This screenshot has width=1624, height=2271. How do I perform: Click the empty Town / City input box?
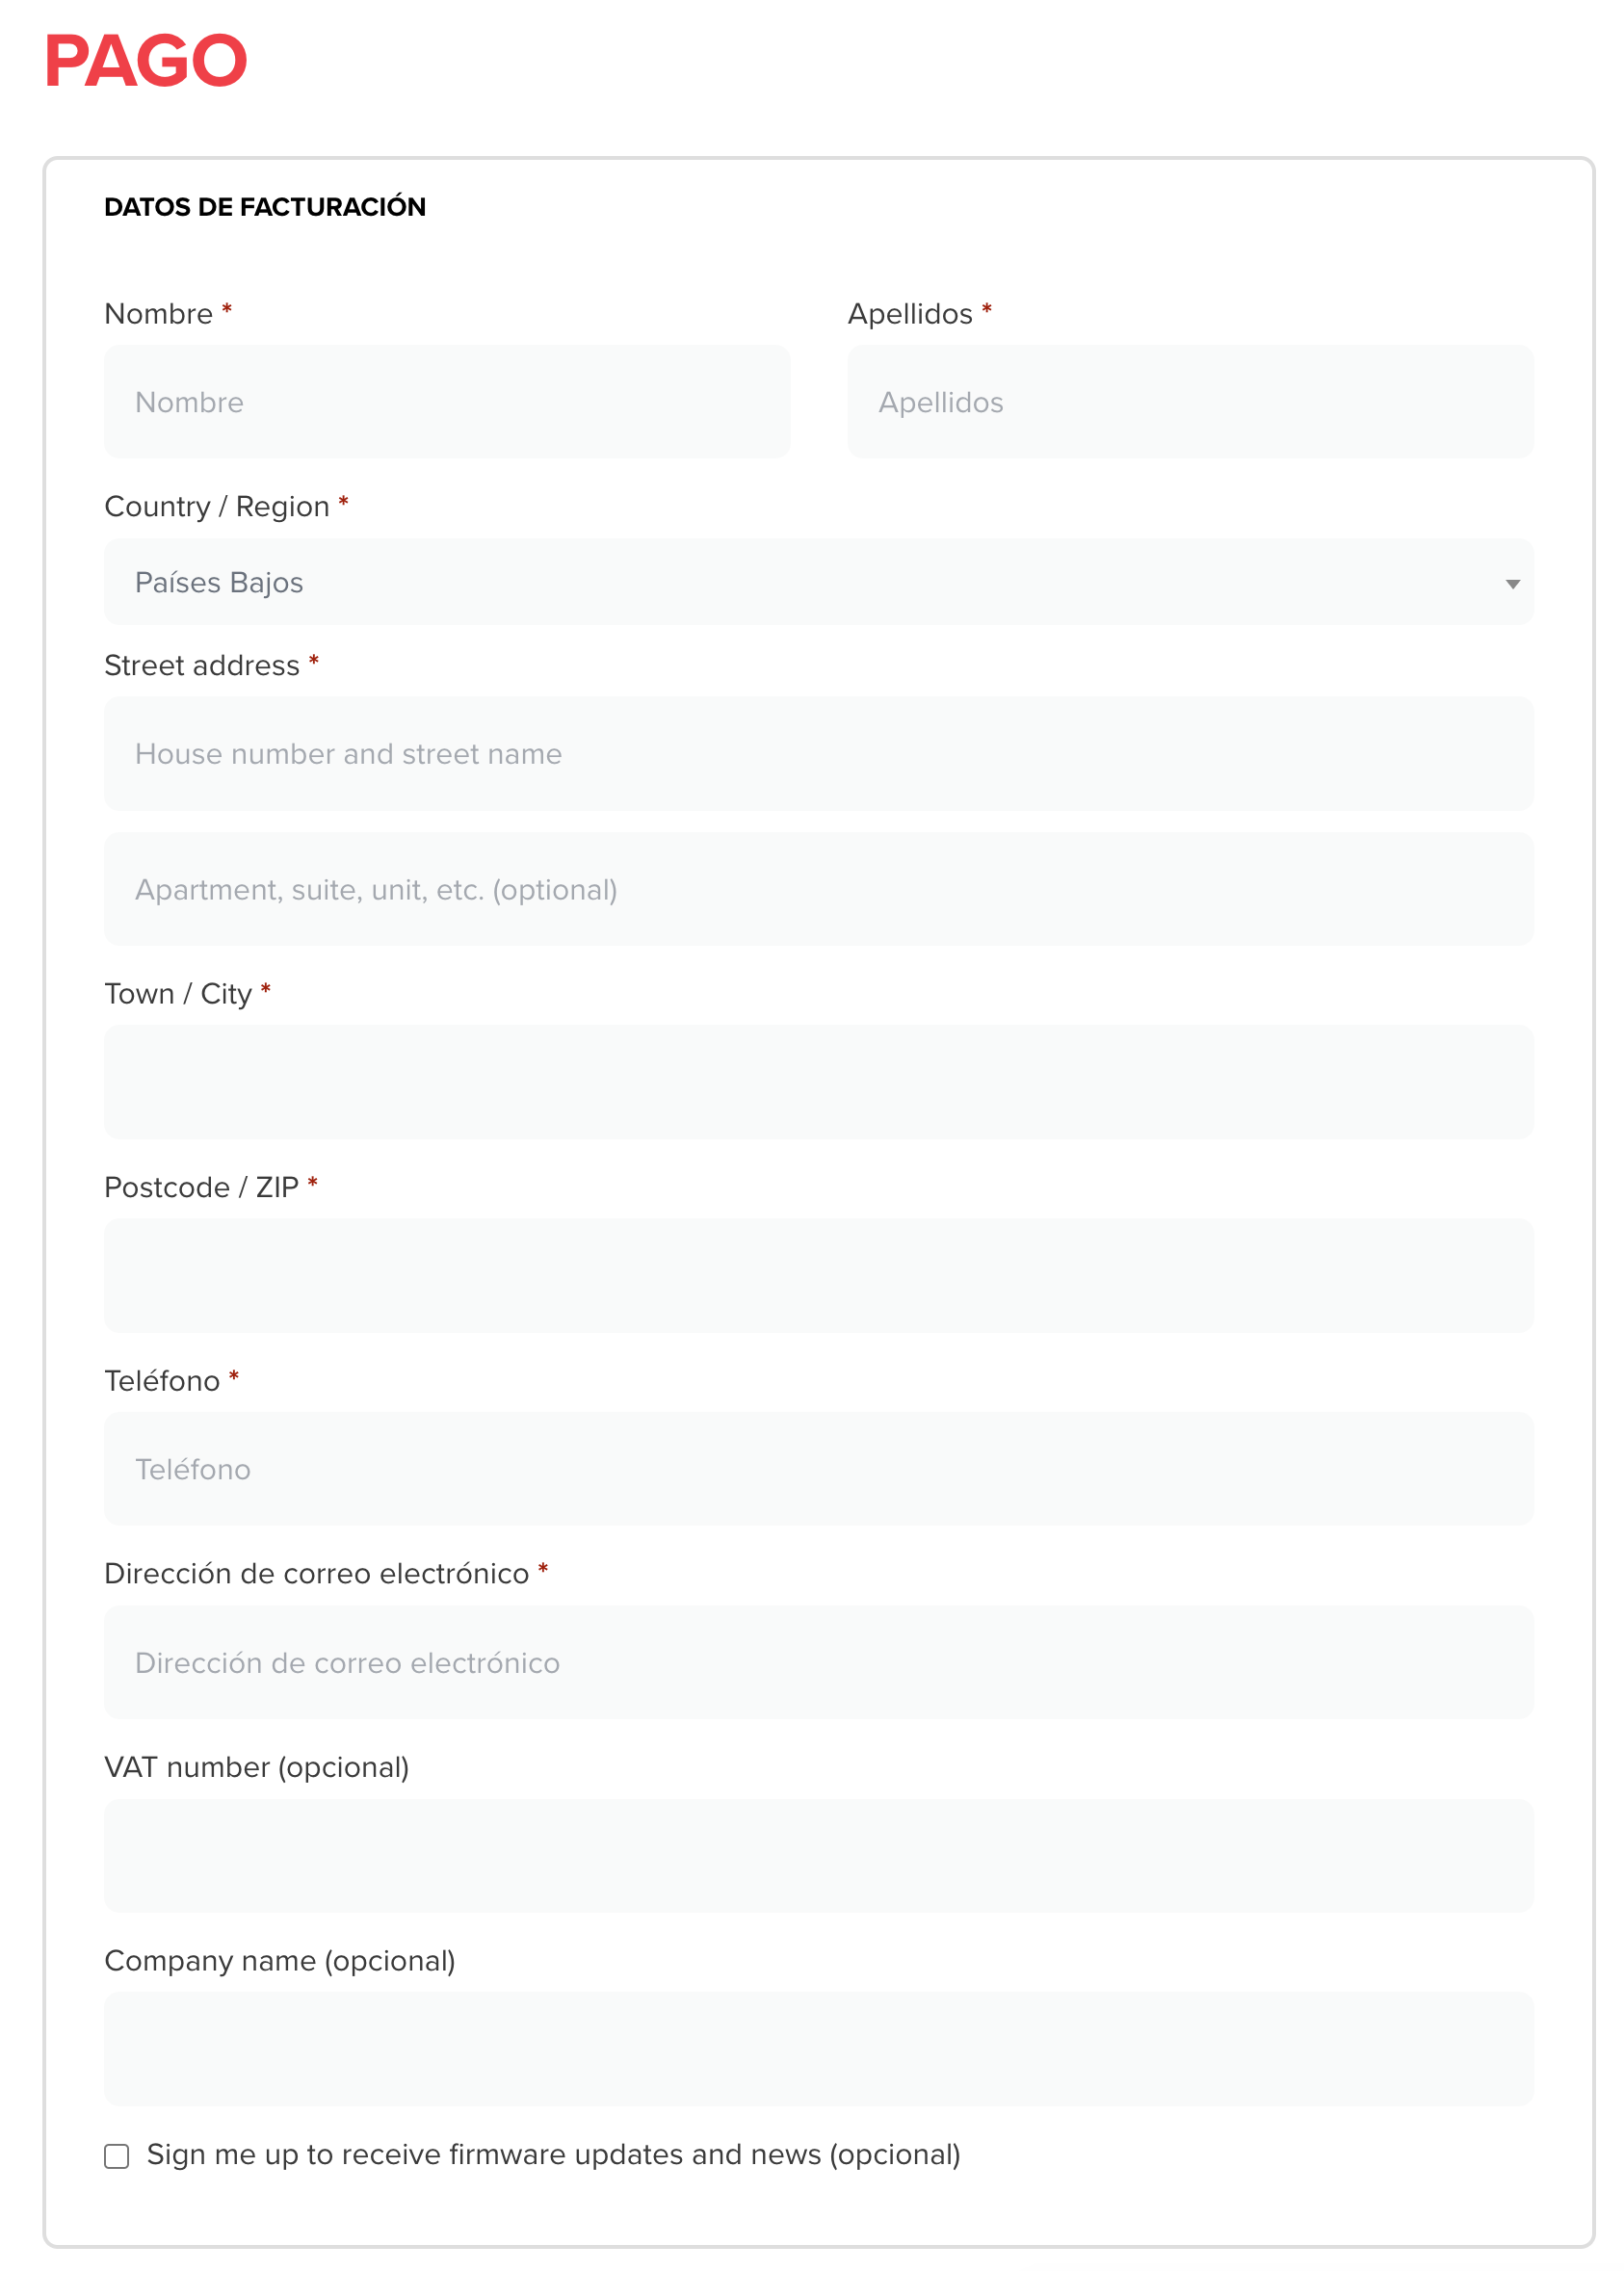coord(818,1082)
